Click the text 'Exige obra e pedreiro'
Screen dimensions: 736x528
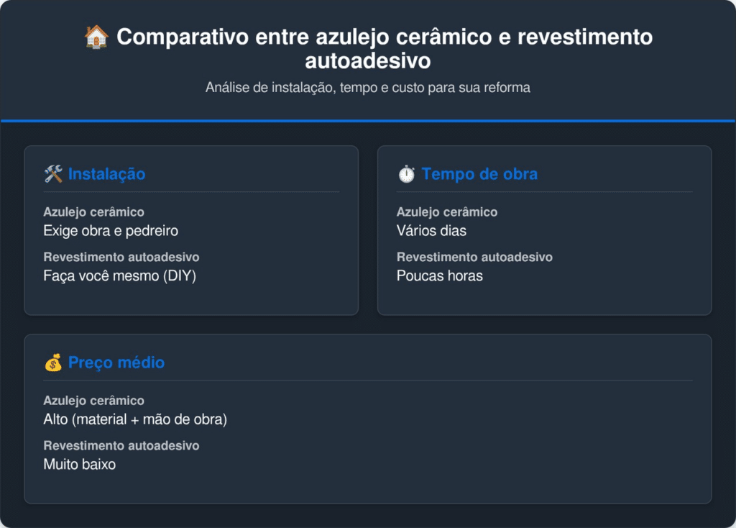[111, 231]
